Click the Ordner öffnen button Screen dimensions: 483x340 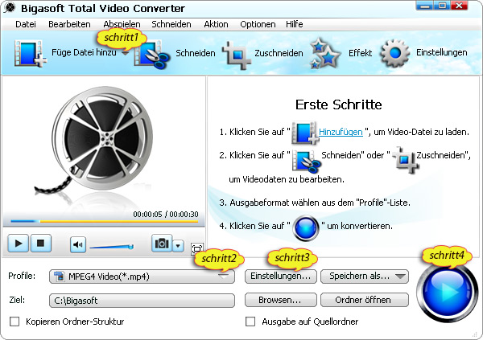pos(365,300)
